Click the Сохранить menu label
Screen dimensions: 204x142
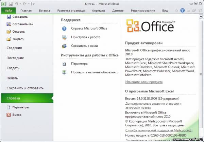[20, 17]
